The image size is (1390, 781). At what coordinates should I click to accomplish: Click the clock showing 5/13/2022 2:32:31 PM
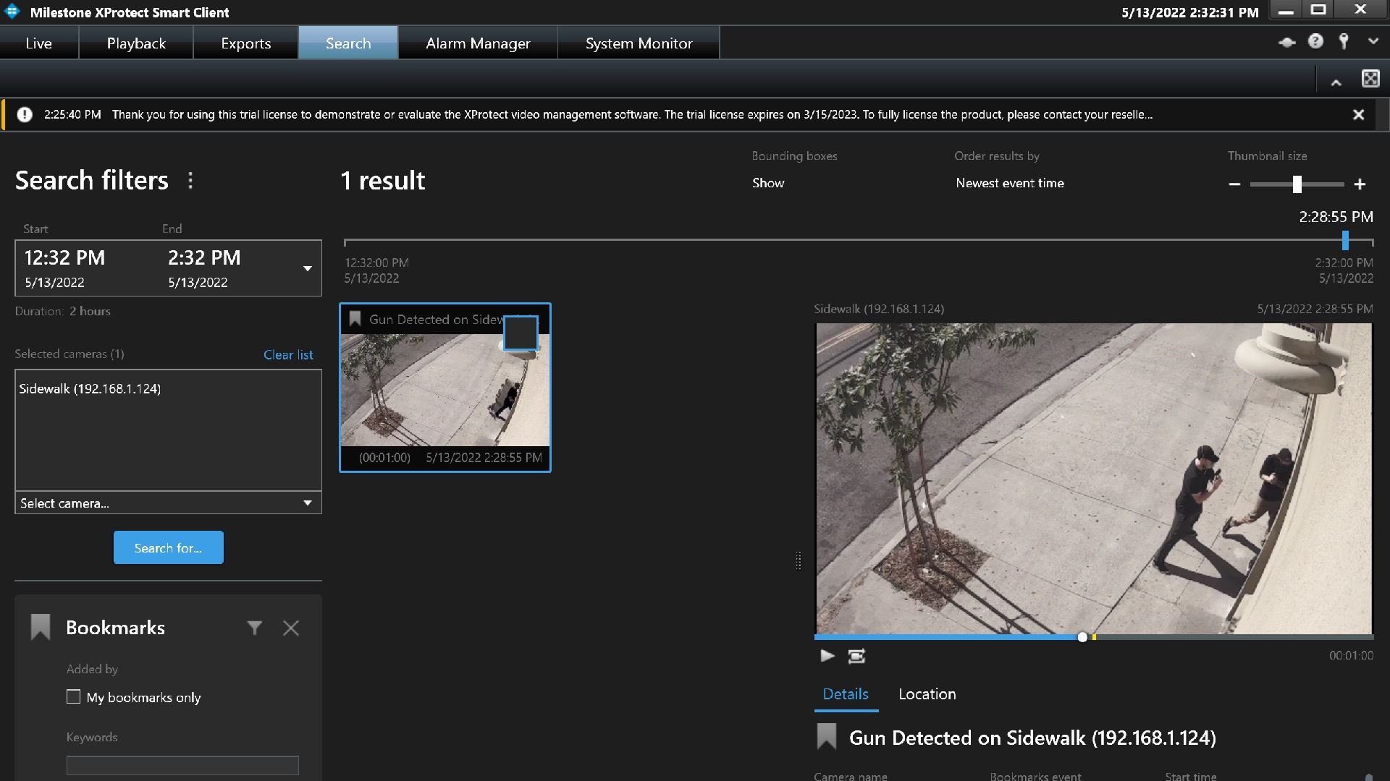[1189, 12]
